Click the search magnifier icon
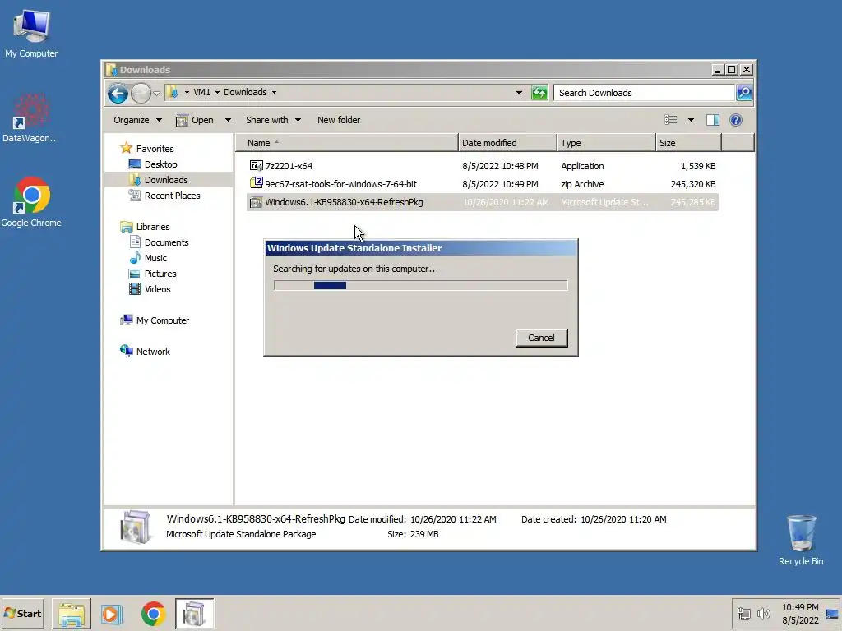The image size is (842, 631). pos(743,93)
